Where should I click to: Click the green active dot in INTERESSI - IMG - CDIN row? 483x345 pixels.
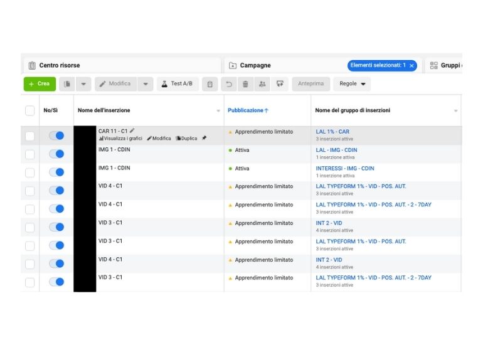pyautogui.click(x=230, y=169)
